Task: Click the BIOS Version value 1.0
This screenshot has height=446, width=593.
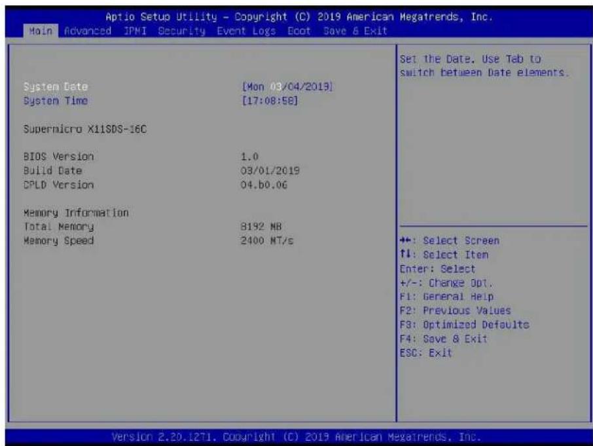Action: 249,157
